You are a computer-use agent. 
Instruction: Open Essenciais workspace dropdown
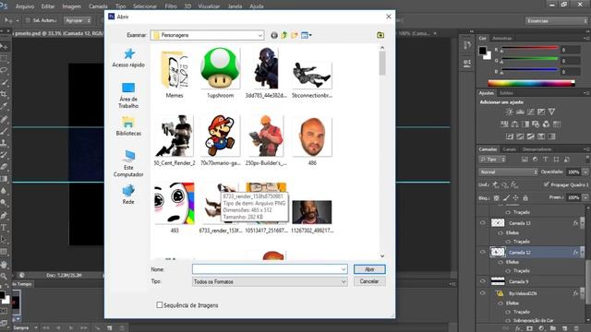[x=557, y=21]
